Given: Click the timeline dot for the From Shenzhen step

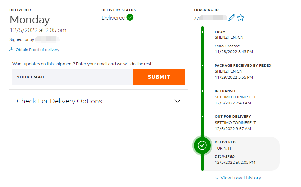Looking at the screenshot, I should click(202, 32).
